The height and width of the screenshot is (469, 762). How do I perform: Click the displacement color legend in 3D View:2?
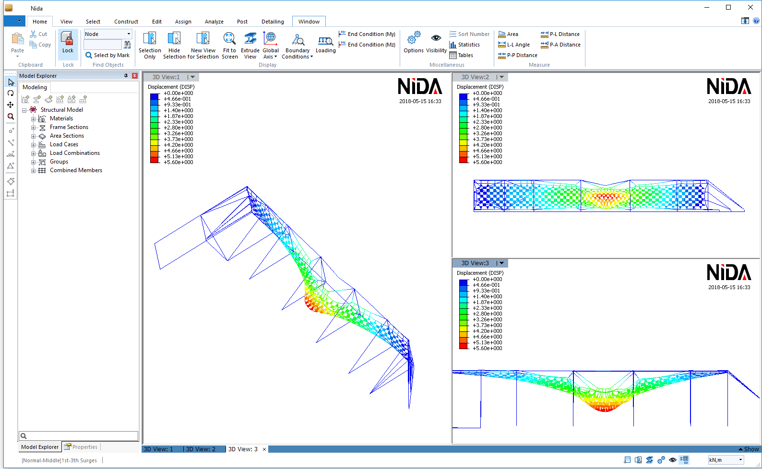click(464, 128)
